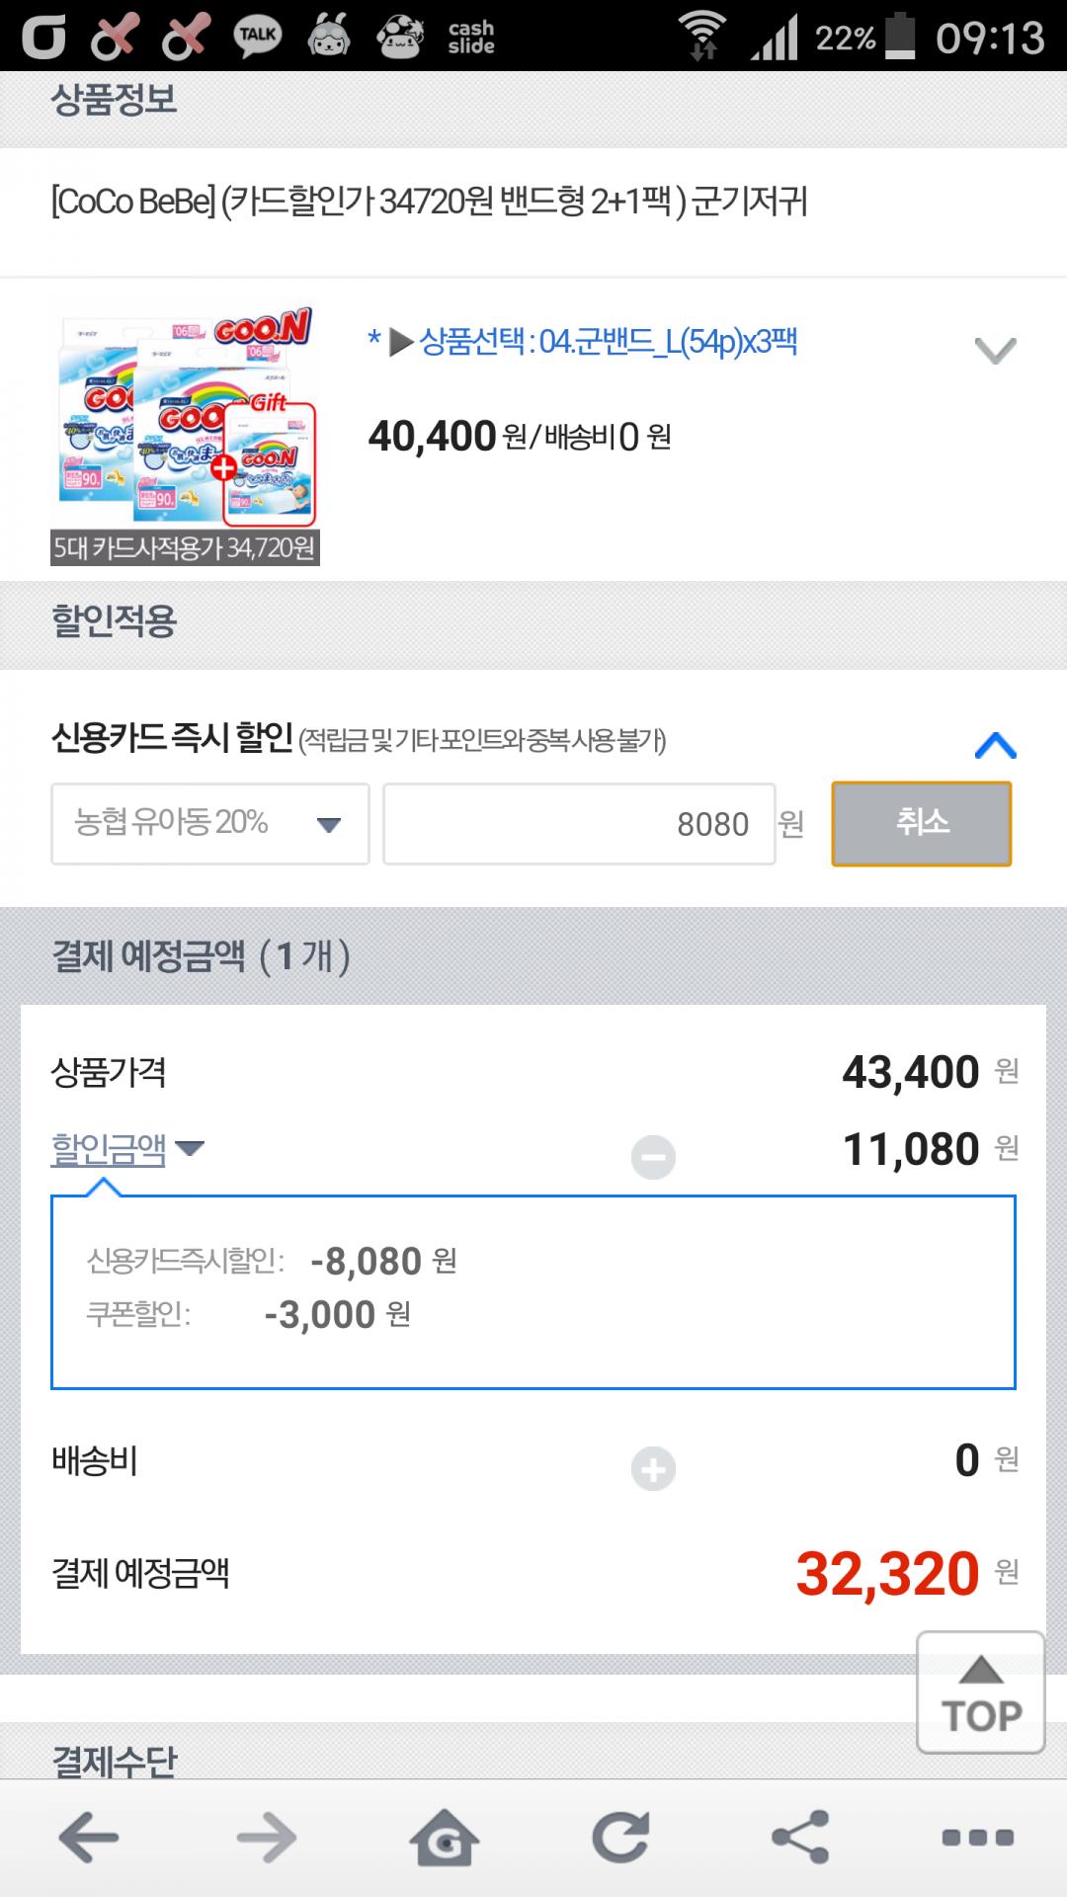Open the CoCo BeBe product title
This screenshot has width=1067, height=1897.
[429, 203]
